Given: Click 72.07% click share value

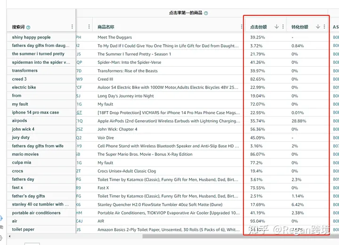Looking at the screenshot, I should [258, 104].
